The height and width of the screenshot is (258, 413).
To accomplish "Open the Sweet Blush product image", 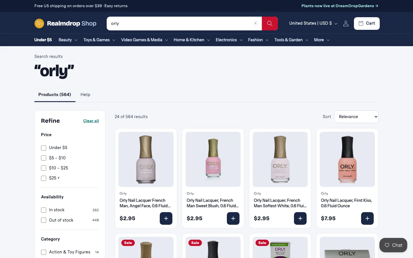I will click(x=213, y=159).
